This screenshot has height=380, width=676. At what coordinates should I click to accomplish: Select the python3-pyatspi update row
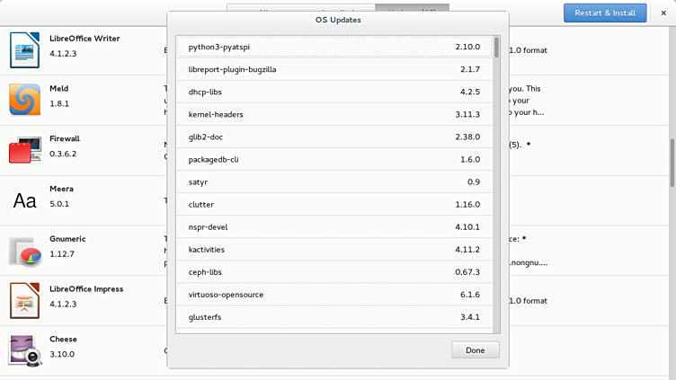coord(334,47)
